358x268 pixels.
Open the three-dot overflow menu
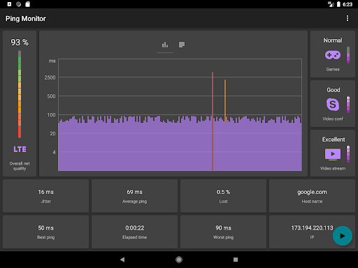(x=348, y=18)
